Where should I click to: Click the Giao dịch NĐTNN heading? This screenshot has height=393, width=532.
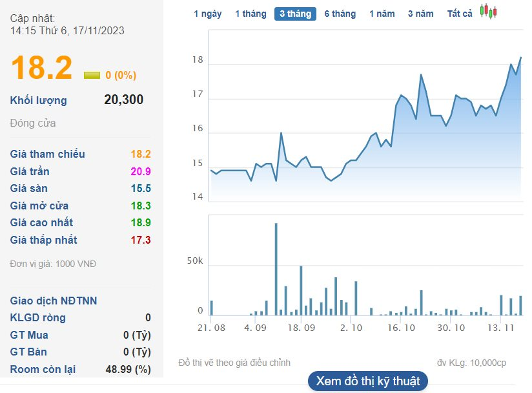(x=54, y=301)
